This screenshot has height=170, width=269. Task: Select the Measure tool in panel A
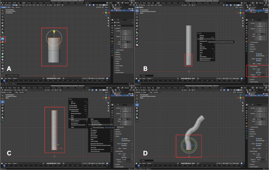pyautogui.click(x=3, y=32)
